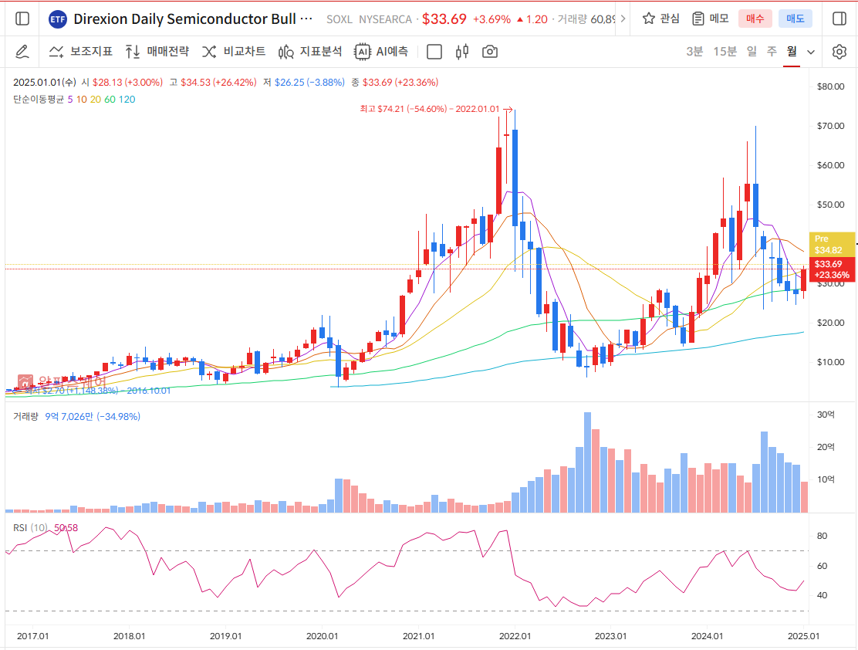The image size is (858, 650).
Task: Open 지표분석 indicator analysis
Action: (x=310, y=52)
